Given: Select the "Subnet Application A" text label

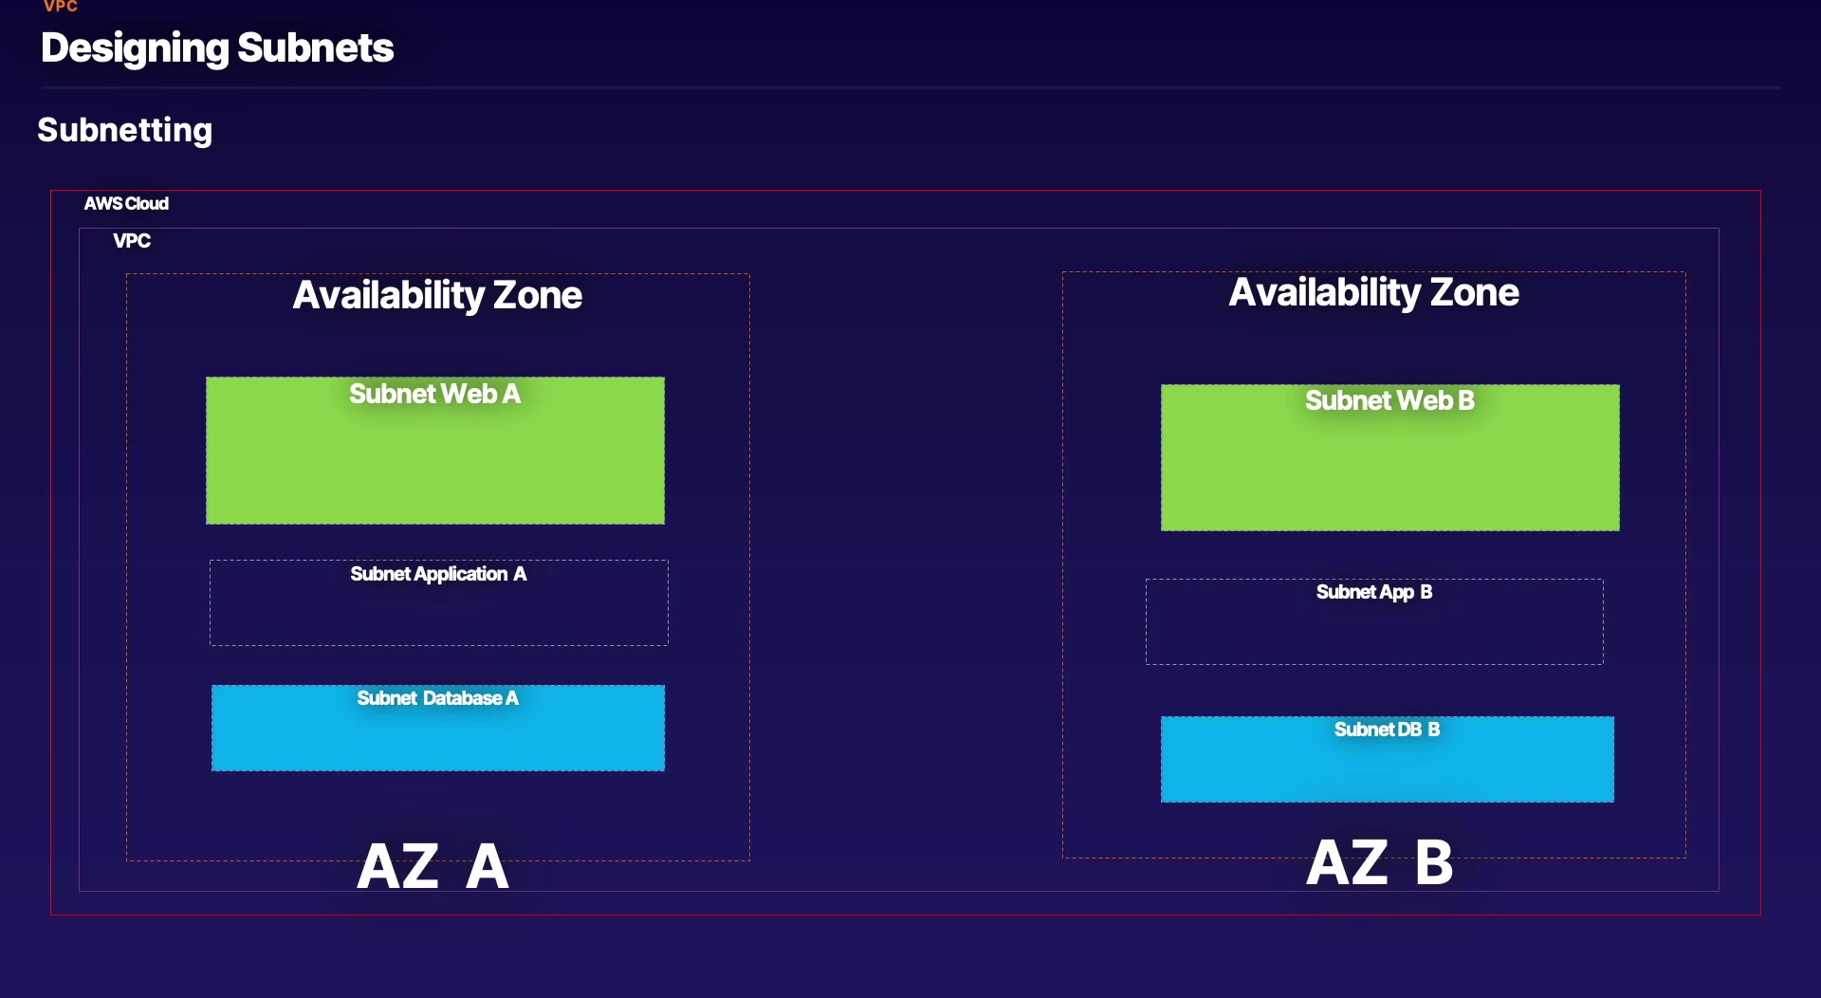Looking at the screenshot, I should [438, 574].
